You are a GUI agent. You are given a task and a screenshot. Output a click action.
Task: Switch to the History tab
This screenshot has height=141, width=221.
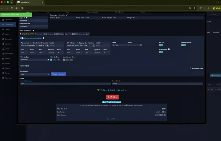[x=142, y=12]
